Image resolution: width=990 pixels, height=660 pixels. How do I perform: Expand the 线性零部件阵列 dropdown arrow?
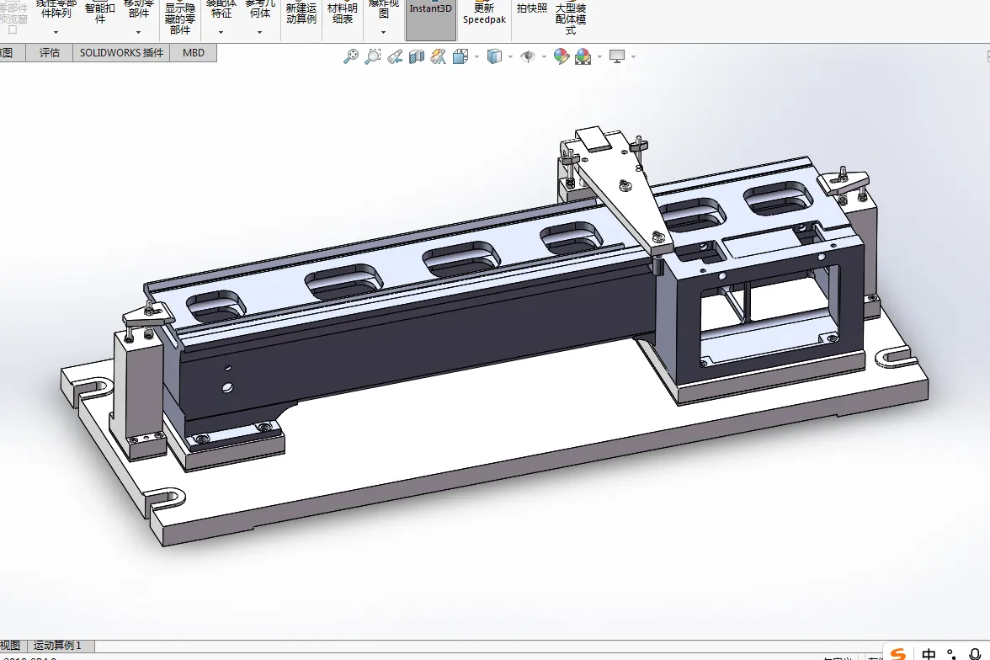coord(56,33)
